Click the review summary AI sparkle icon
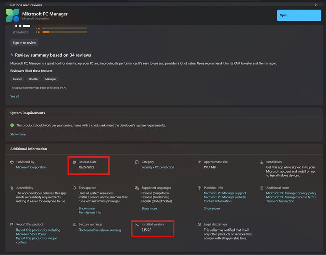Screen dimensions: 326x255 (12, 55)
